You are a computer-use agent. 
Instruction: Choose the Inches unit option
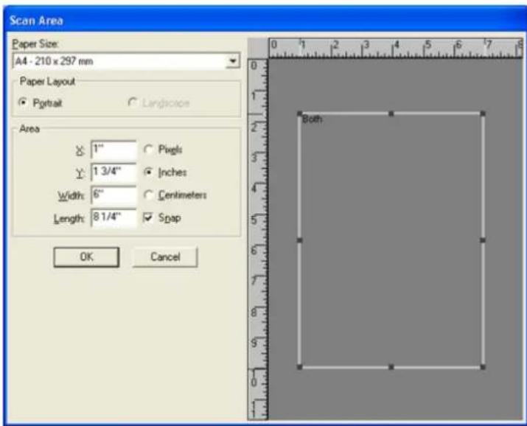click(148, 172)
